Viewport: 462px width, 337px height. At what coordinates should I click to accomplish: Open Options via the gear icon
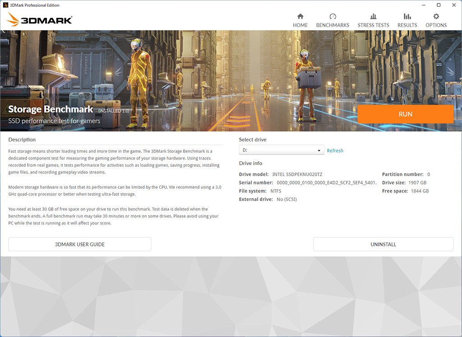tap(436, 16)
